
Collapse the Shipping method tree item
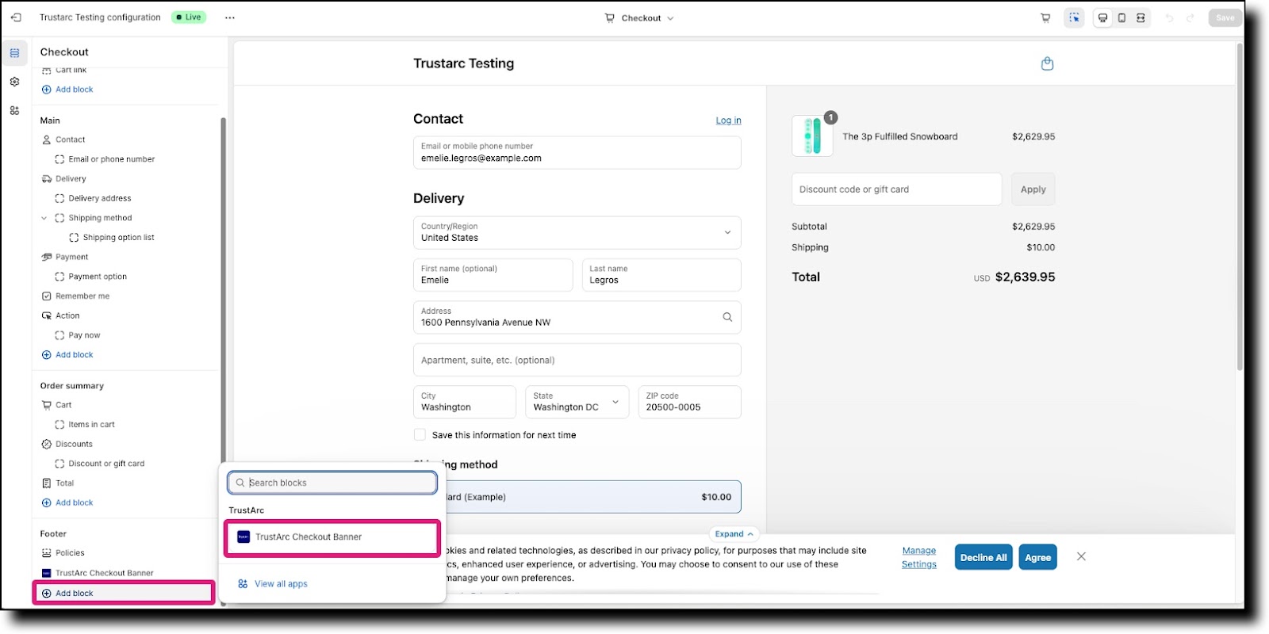(x=44, y=218)
